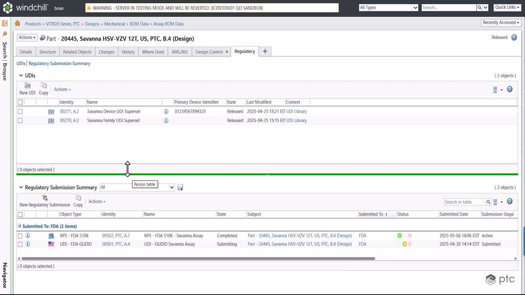Switch to the Structure tab

[48, 52]
